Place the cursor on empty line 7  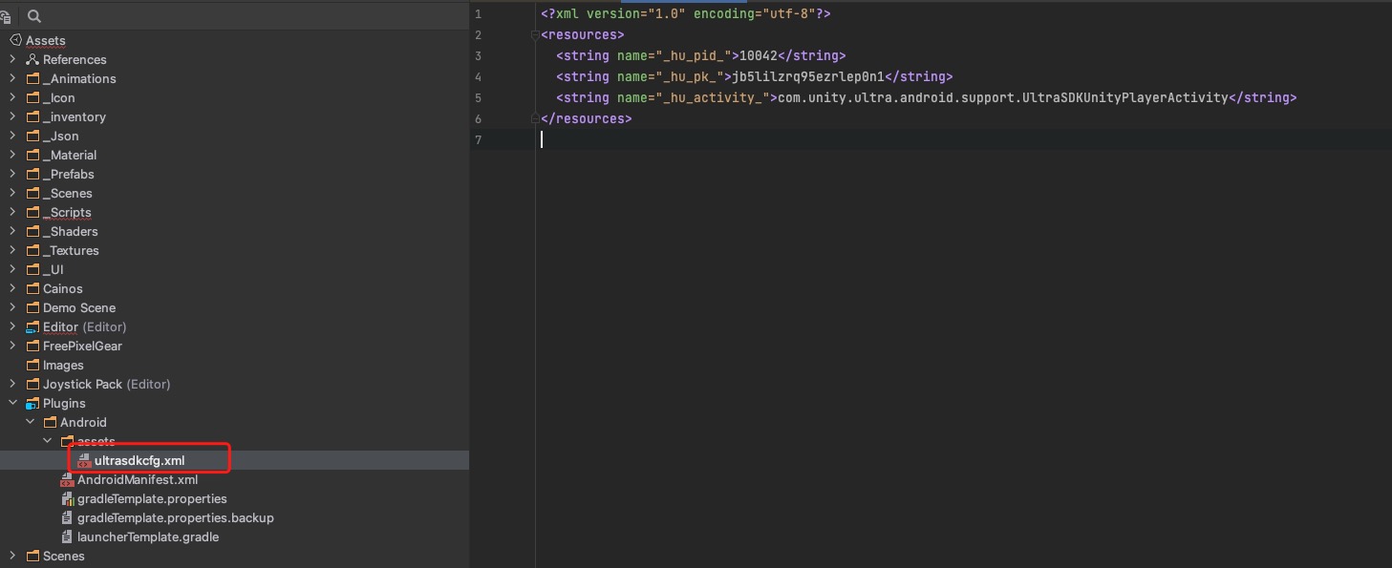(964, 139)
